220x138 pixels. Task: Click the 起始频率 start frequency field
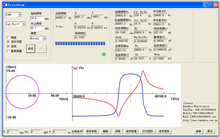tap(37, 18)
